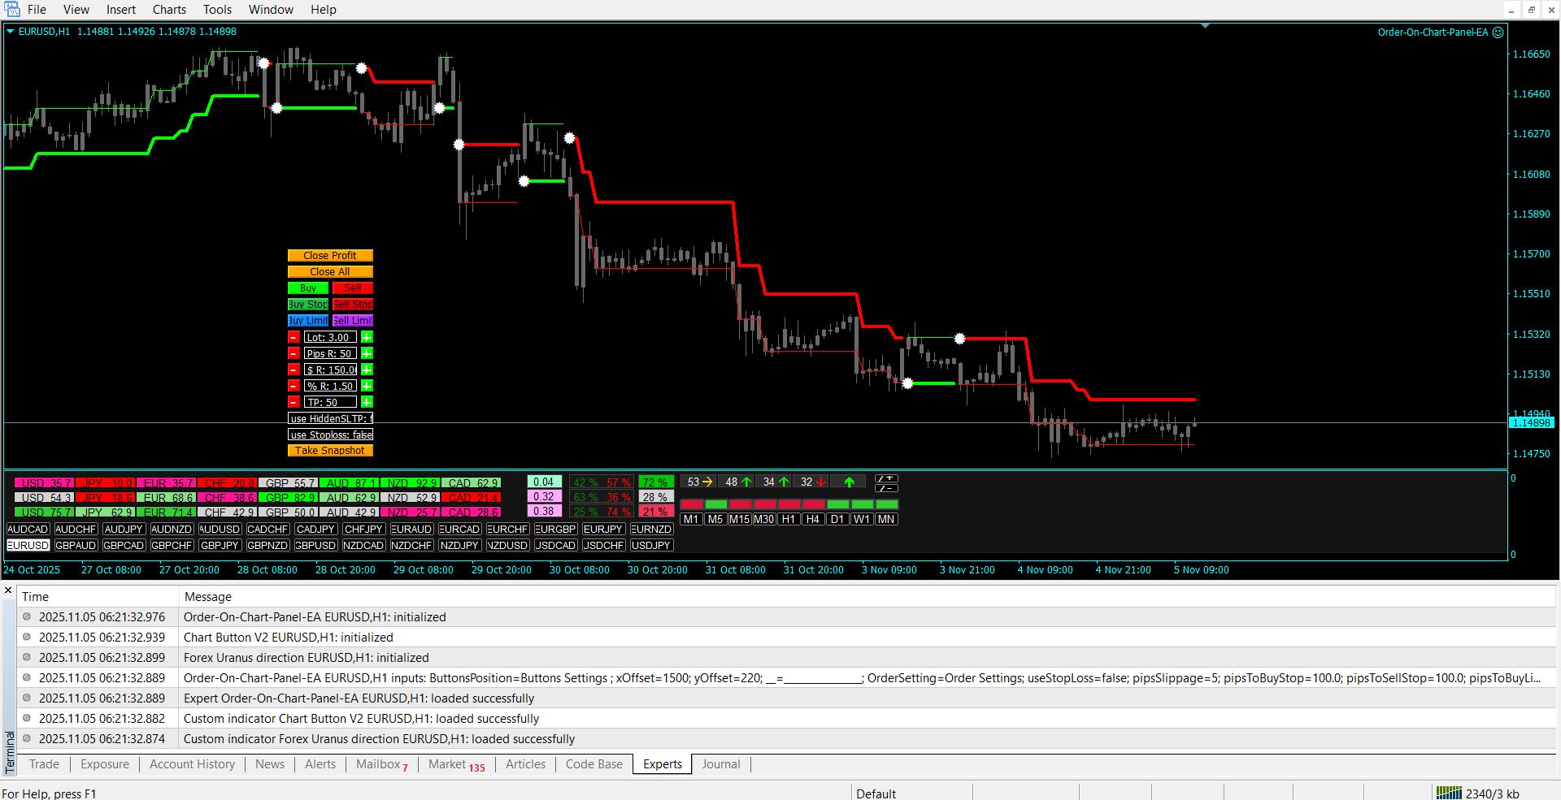
Task: Increase the TP: 50 value with plus
Action: [x=367, y=402]
